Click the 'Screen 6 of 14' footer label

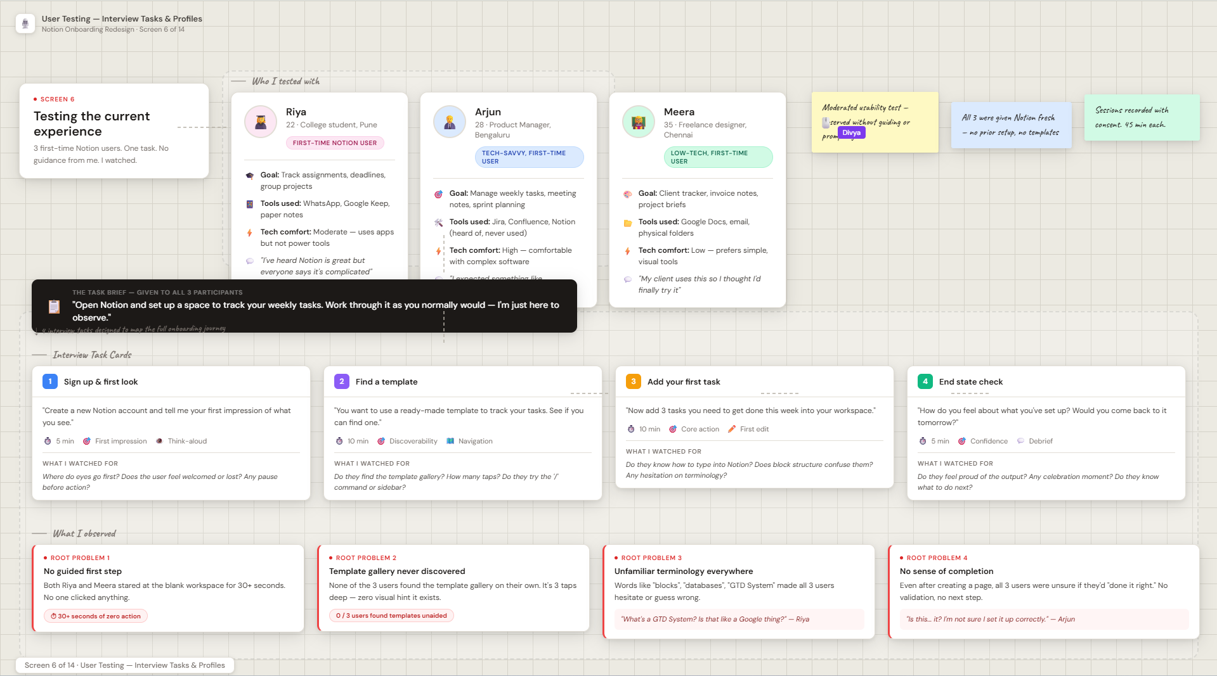pos(125,665)
